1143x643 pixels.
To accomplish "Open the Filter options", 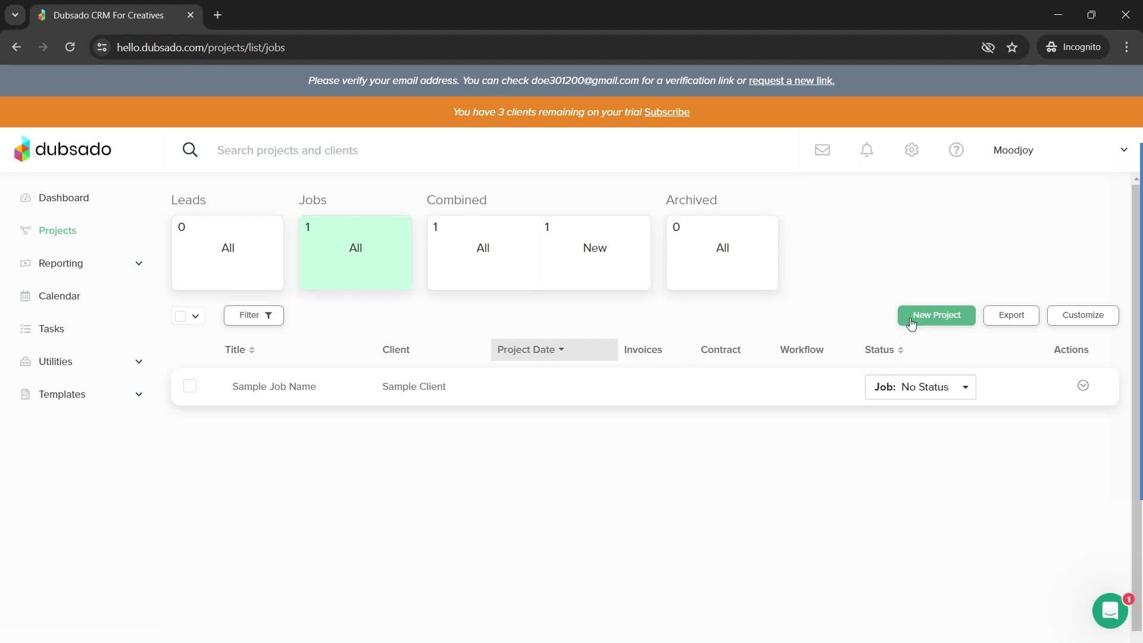I will coord(254,315).
